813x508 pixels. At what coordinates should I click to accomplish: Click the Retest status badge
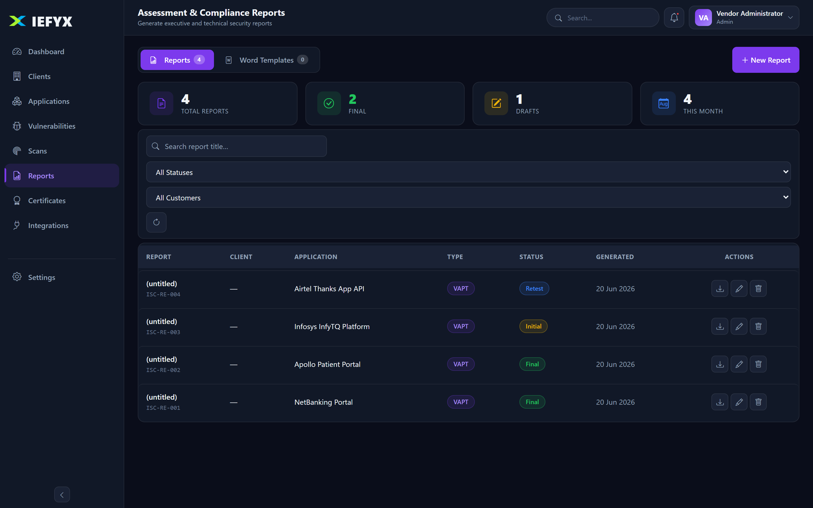coord(534,288)
